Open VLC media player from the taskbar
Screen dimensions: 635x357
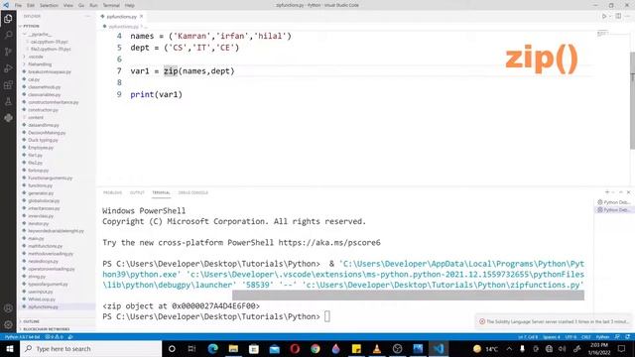(377, 348)
